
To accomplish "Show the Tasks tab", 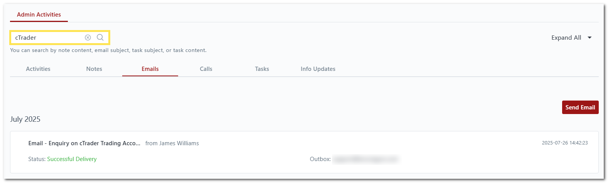I will coord(262,69).
